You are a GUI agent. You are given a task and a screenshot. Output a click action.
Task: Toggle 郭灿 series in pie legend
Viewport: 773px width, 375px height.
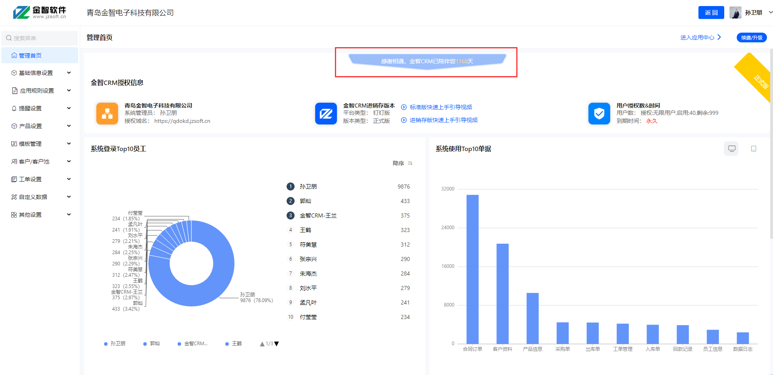pos(152,344)
